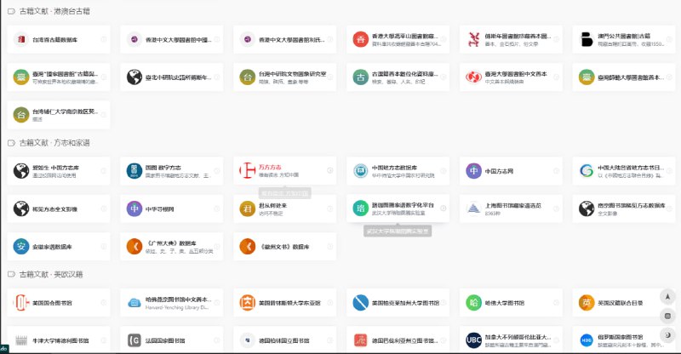Toggle dark mode with the moon button
681x354 pixels.
(667, 335)
